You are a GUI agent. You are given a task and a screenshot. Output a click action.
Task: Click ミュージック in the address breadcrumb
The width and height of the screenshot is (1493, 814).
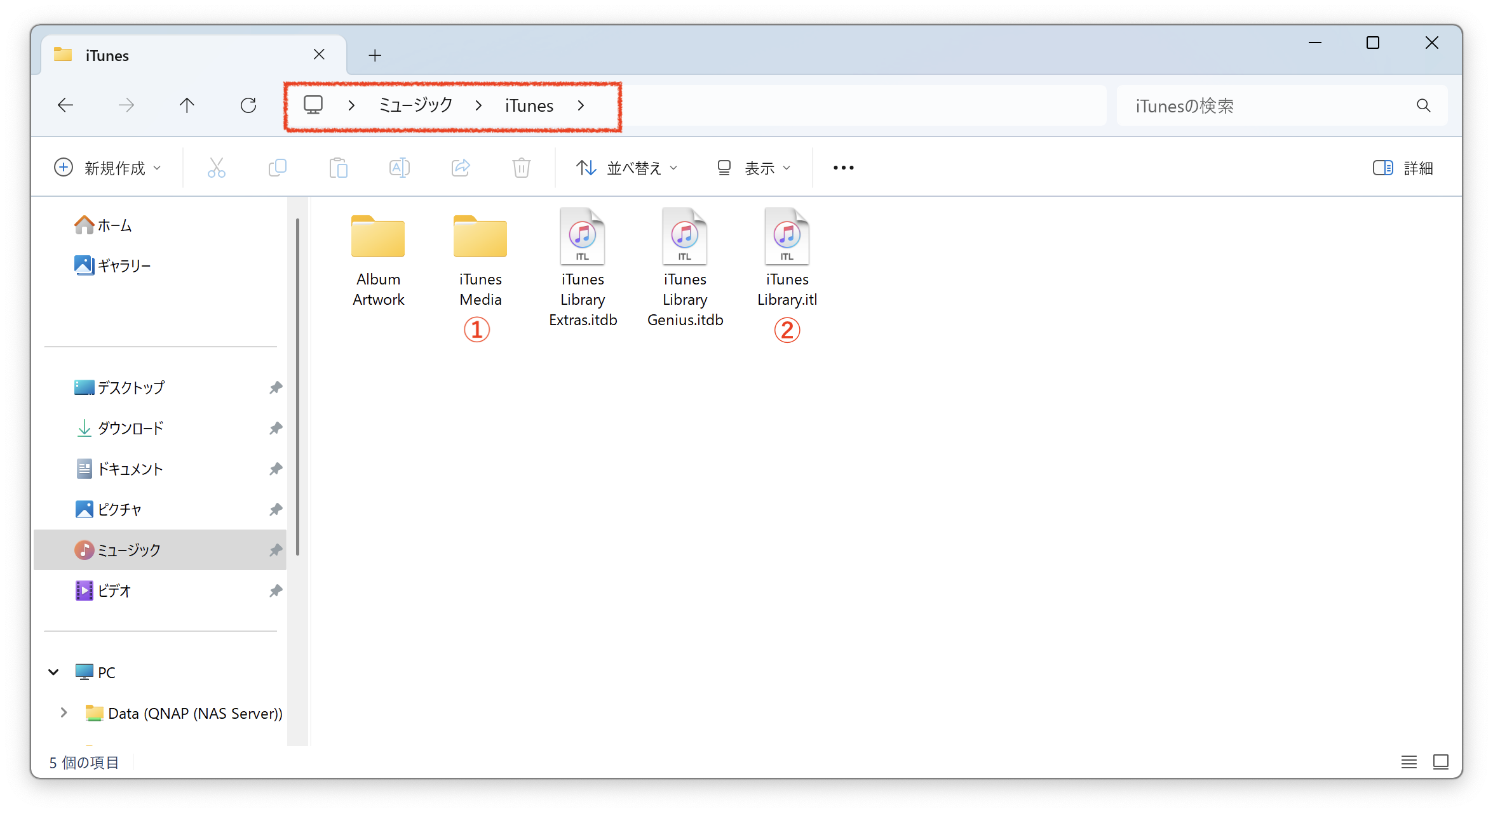pos(415,105)
